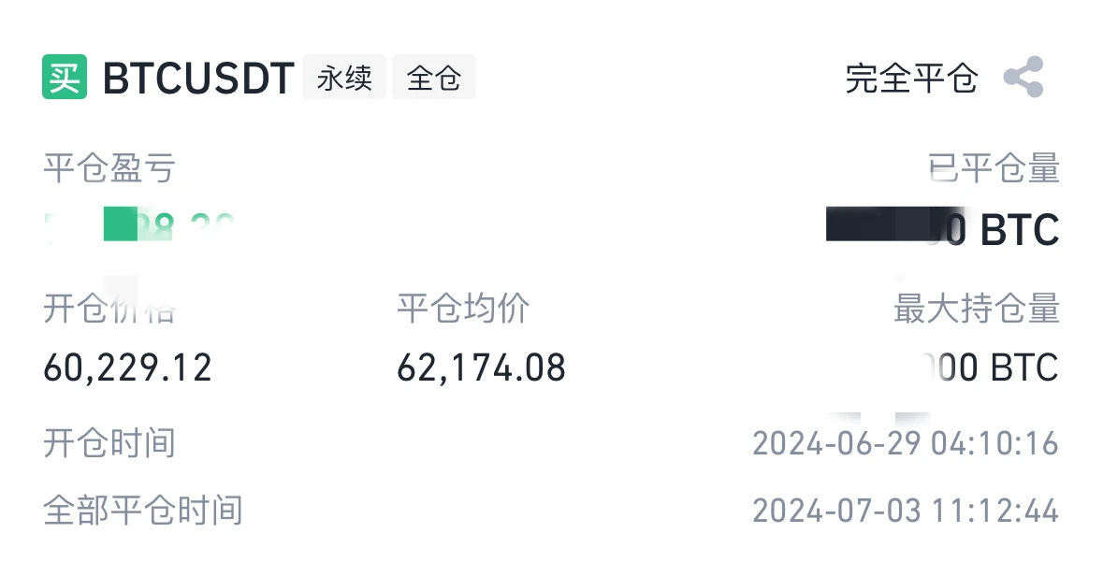Click the 全部平仓时间 label
Viewport: 1103px width, 562px height.
(x=143, y=511)
